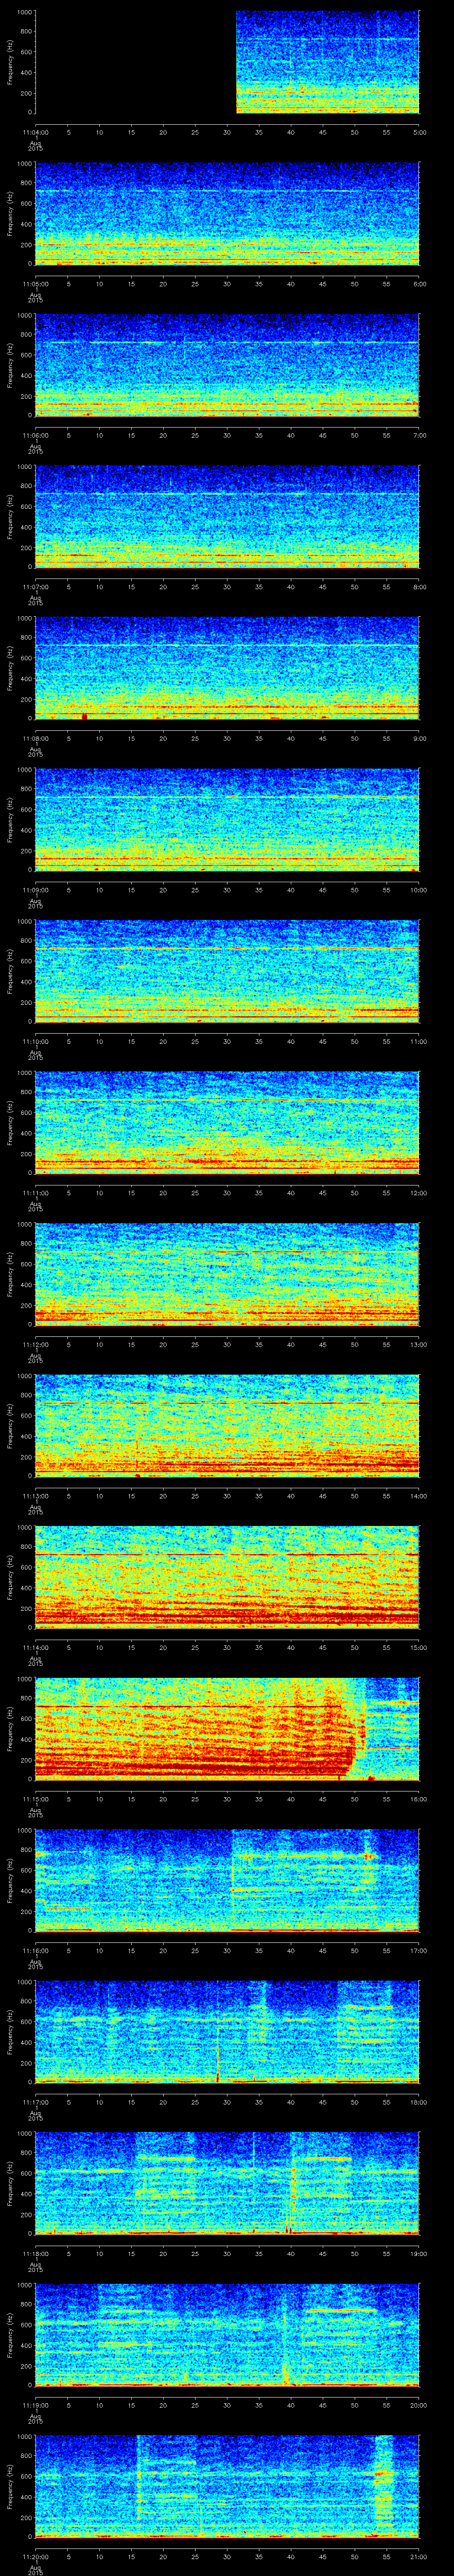
Task: Click the 11:15:00 start time label
Action: click(35, 1799)
